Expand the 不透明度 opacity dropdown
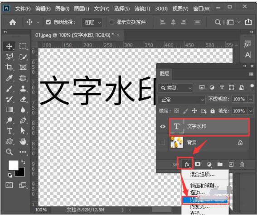The width and height of the screenshot is (257, 215). coord(251,99)
